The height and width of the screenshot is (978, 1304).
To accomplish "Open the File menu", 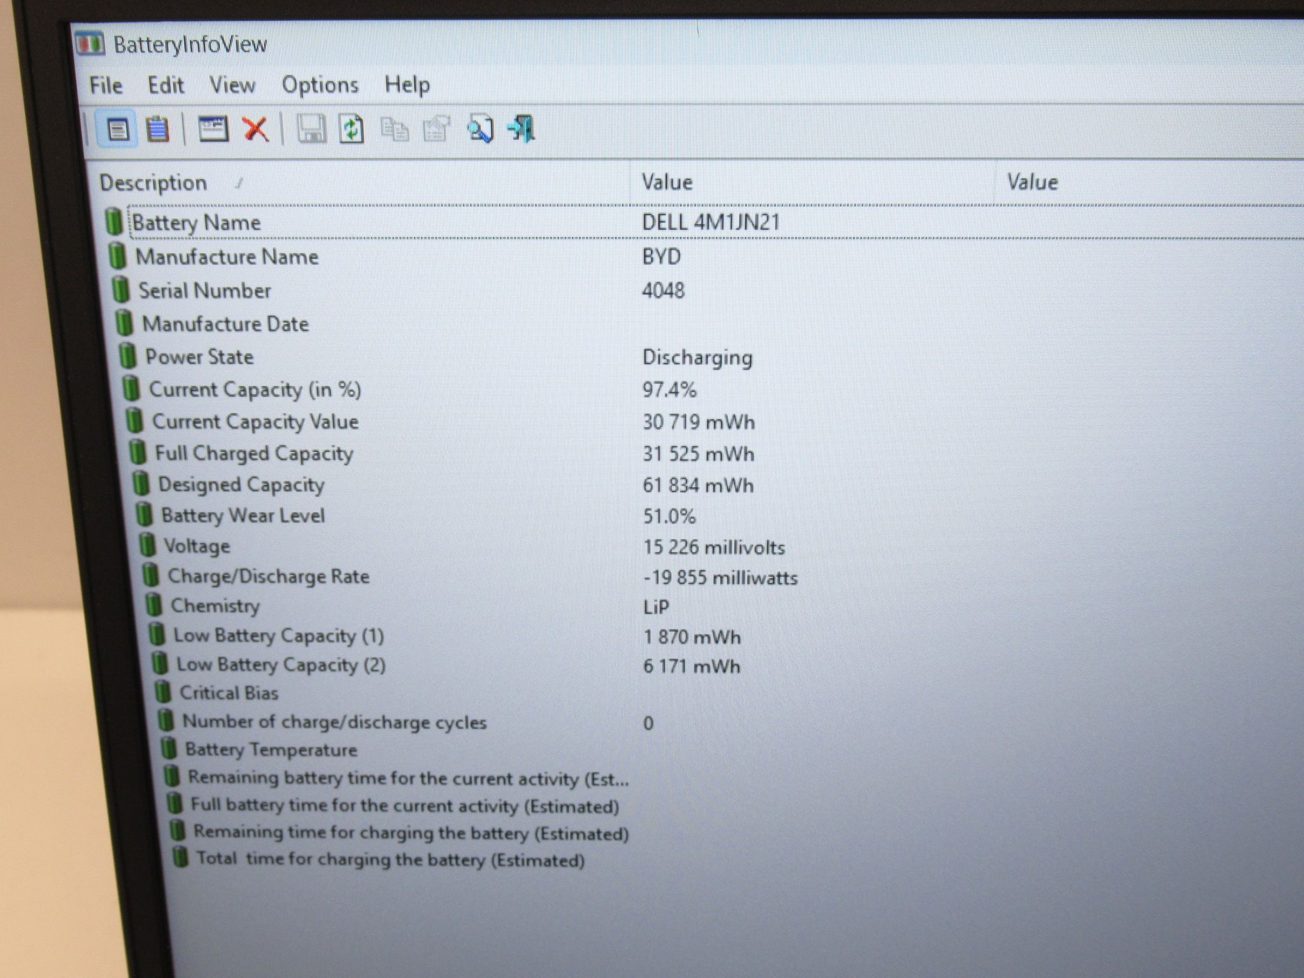I will click(106, 85).
